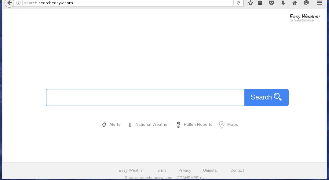Select the URL address bar text
Image resolution: width=329 pixels, height=180 pixels.
[x=122, y=3]
